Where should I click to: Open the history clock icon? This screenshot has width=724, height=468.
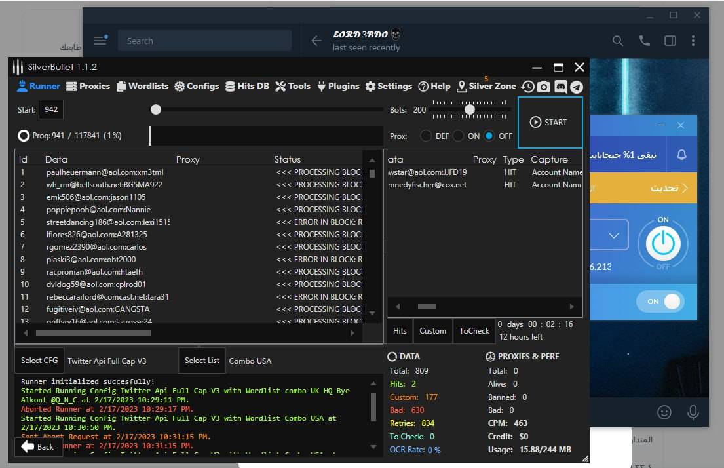pyautogui.click(x=527, y=87)
